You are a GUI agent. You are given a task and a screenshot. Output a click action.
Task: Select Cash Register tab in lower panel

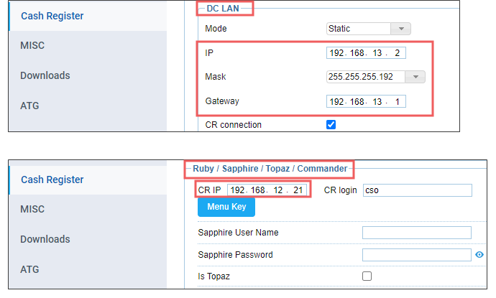pos(52,180)
